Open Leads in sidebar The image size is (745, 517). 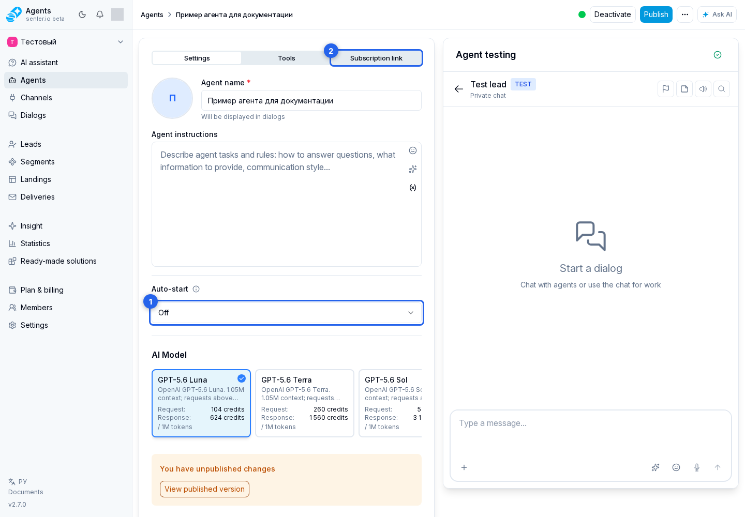(x=66, y=144)
